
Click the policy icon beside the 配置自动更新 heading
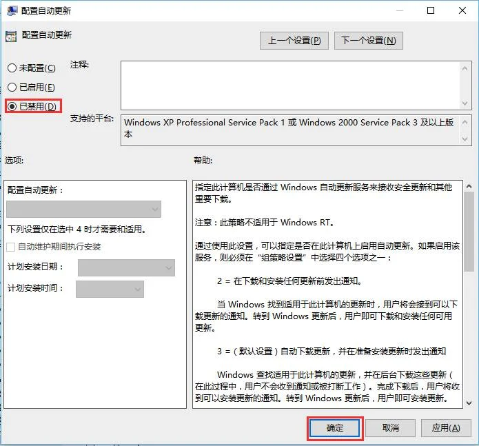pos(10,35)
